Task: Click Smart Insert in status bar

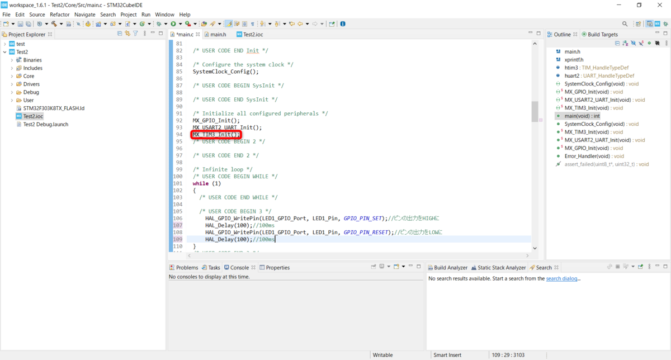Action: tap(447, 355)
